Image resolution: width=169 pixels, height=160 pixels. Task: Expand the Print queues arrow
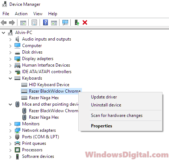pos(11,144)
